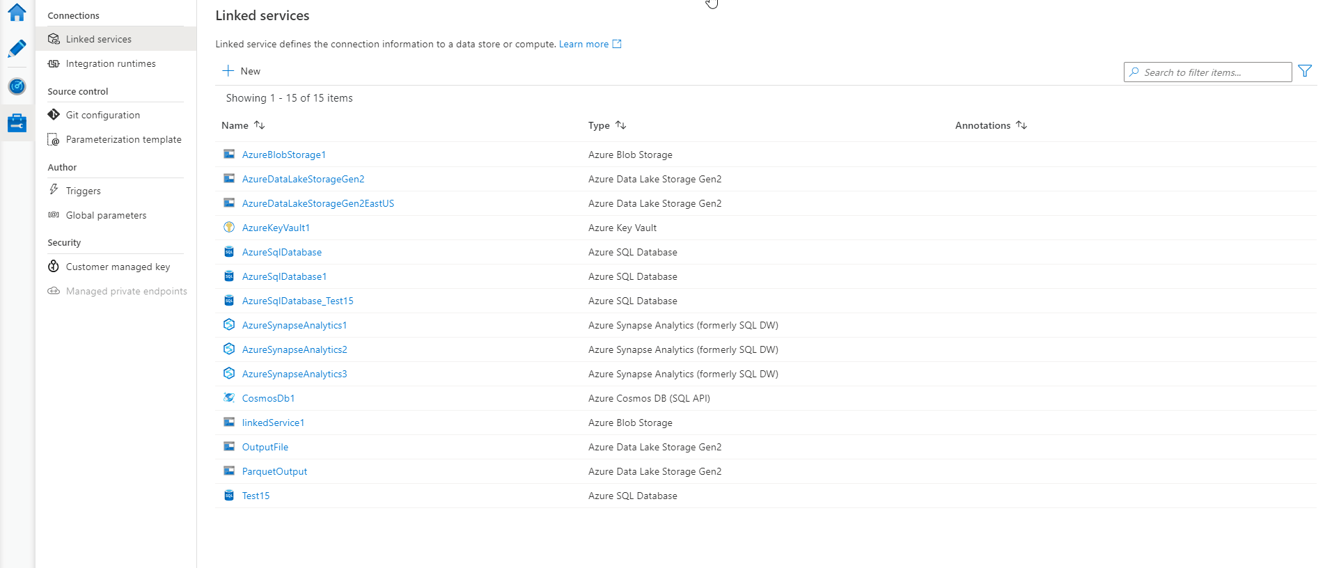Click the Name column header
The image size is (1332, 568).
(235, 125)
